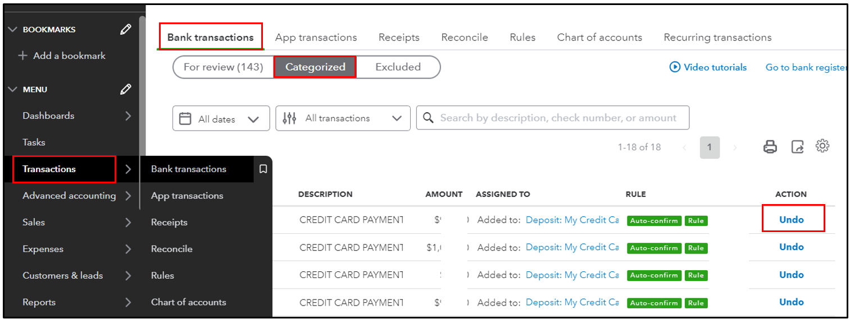Click the print icon above the table
850x319 pixels.
pyautogui.click(x=770, y=147)
